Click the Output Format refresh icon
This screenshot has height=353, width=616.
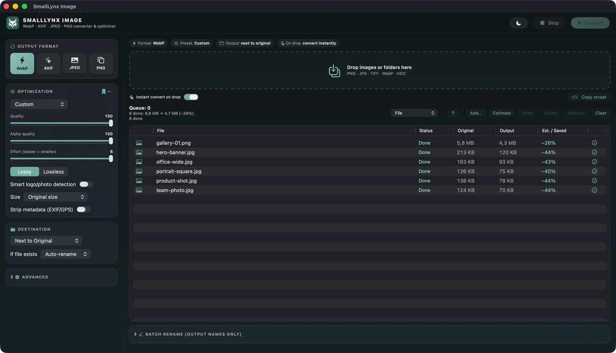click(13, 47)
